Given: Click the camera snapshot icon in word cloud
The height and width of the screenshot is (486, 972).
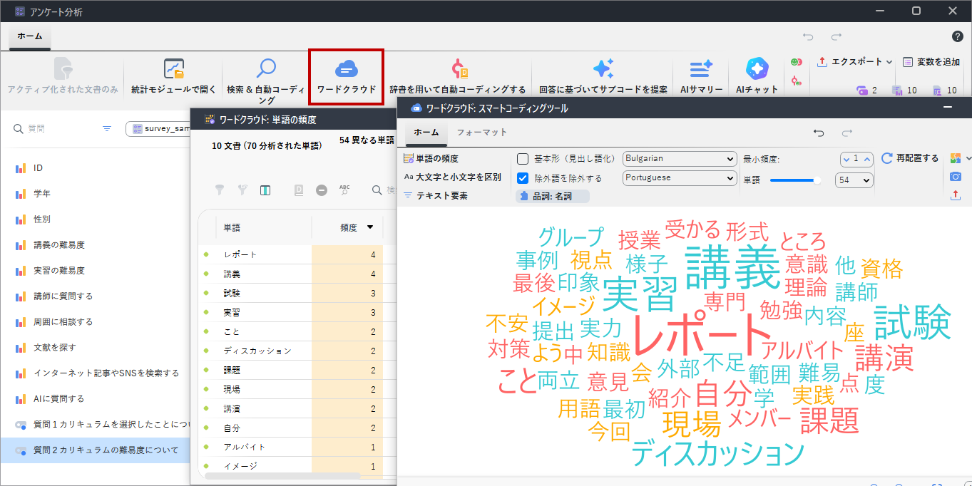Looking at the screenshot, I should pos(955,176).
